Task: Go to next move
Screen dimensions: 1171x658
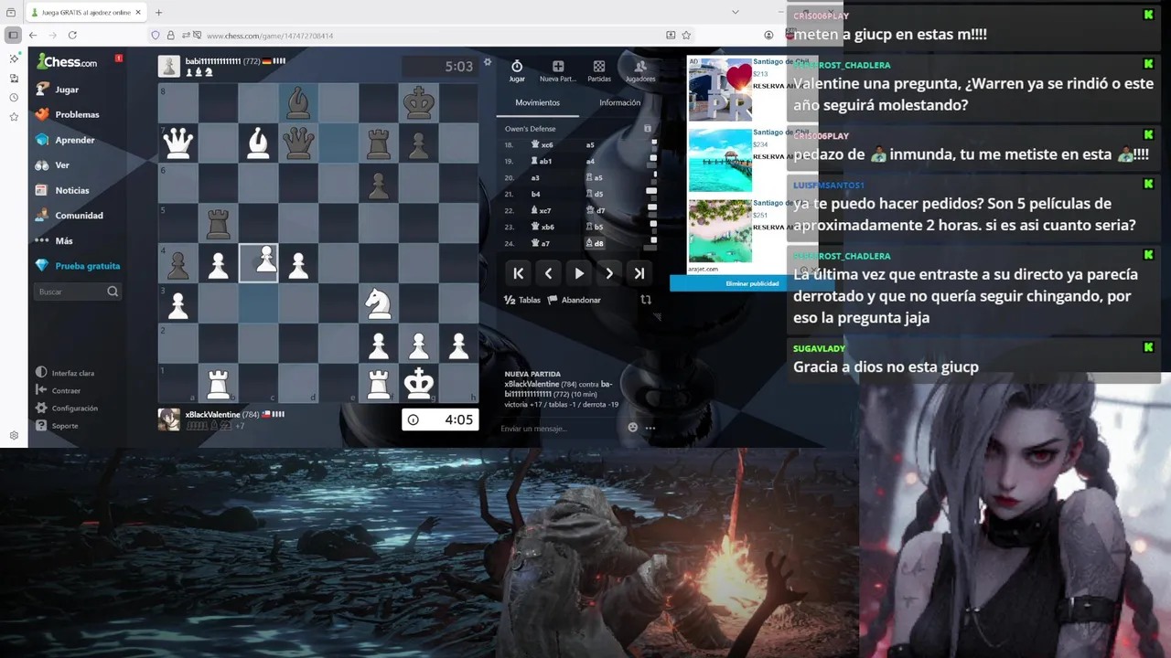Action: pyautogui.click(x=609, y=273)
